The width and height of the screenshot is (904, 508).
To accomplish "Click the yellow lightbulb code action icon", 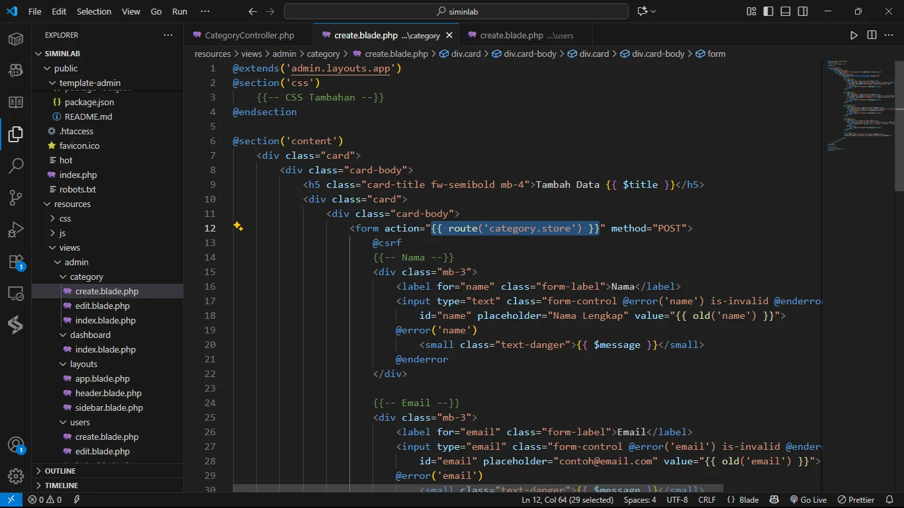I will click(x=238, y=227).
